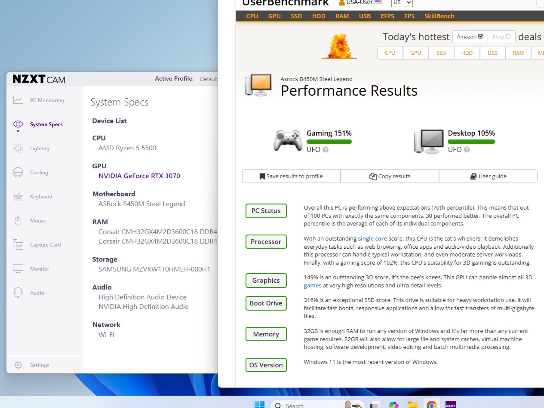Click the Memory button
The width and height of the screenshot is (544, 408).
pos(266,334)
